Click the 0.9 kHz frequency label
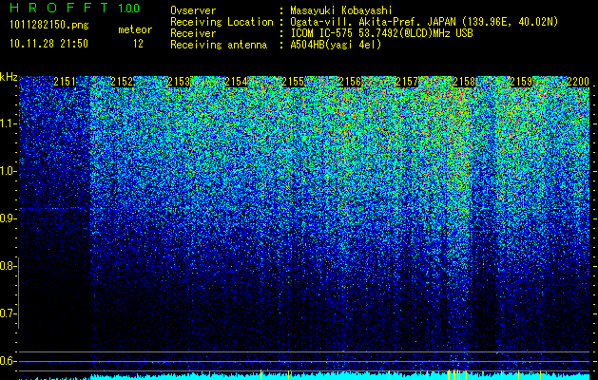Screen dimensions: 598x380 [8, 218]
